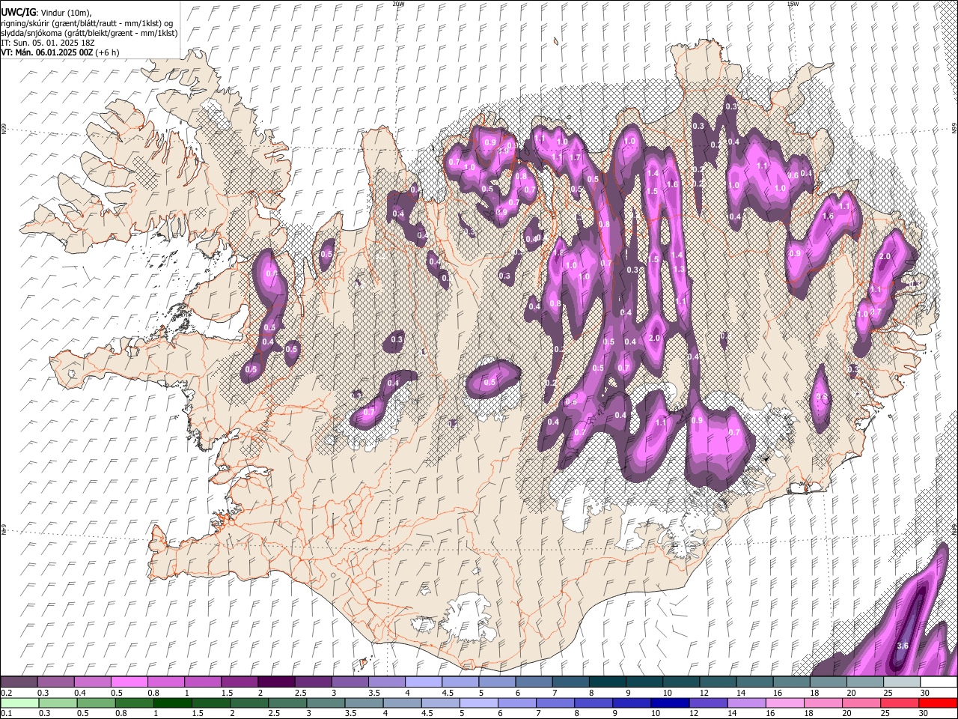The height and width of the screenshot is (719, 958).
Task: Click the legend line starting 'slydda/snjókoma'
Action: [90, 33]
